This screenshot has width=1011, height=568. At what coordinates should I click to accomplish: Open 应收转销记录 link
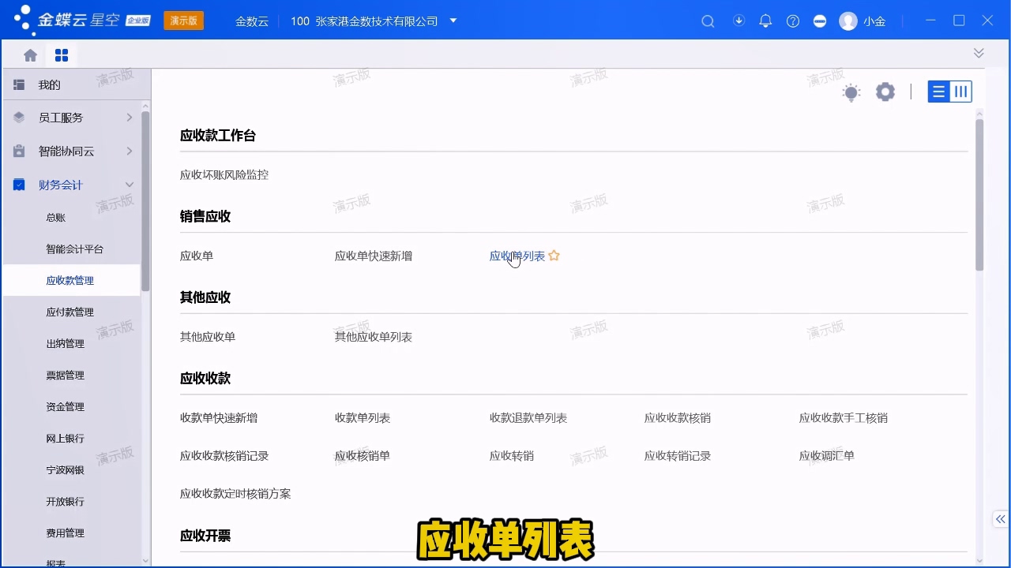click(x=678, y=456)
